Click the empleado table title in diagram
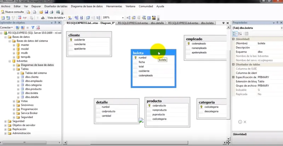The height and width of the screenshot is (146, 283). tap(194, 39)
